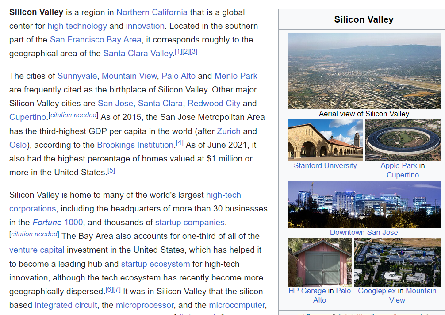The width and height of the screenshot is (445, 315).
Task: Open the Brookings Institution link
Action: pos(135,145)
